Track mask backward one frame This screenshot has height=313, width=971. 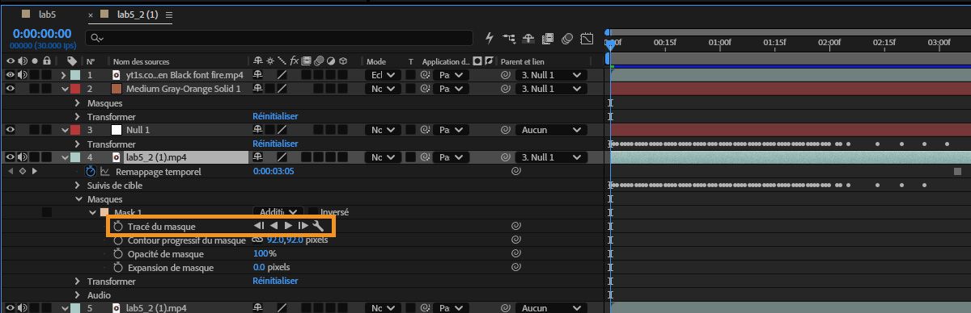[258, 226]
